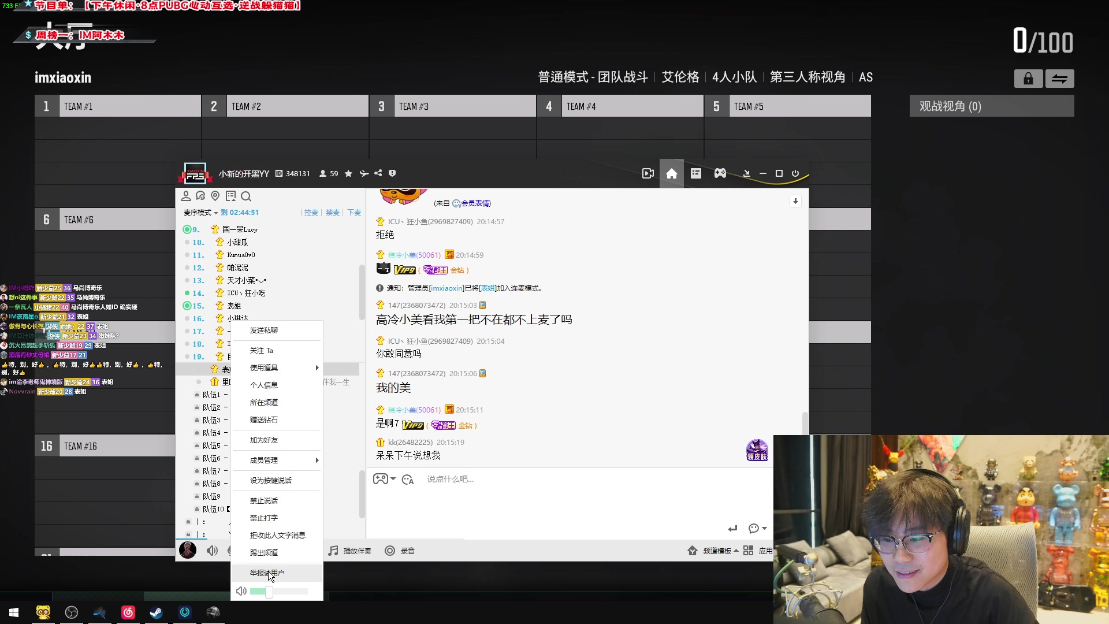
Task: Click the location pin icon above member list
Action: click(215, 196)
